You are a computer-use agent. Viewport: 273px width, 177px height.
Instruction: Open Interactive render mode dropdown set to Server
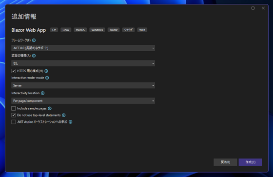83,85
